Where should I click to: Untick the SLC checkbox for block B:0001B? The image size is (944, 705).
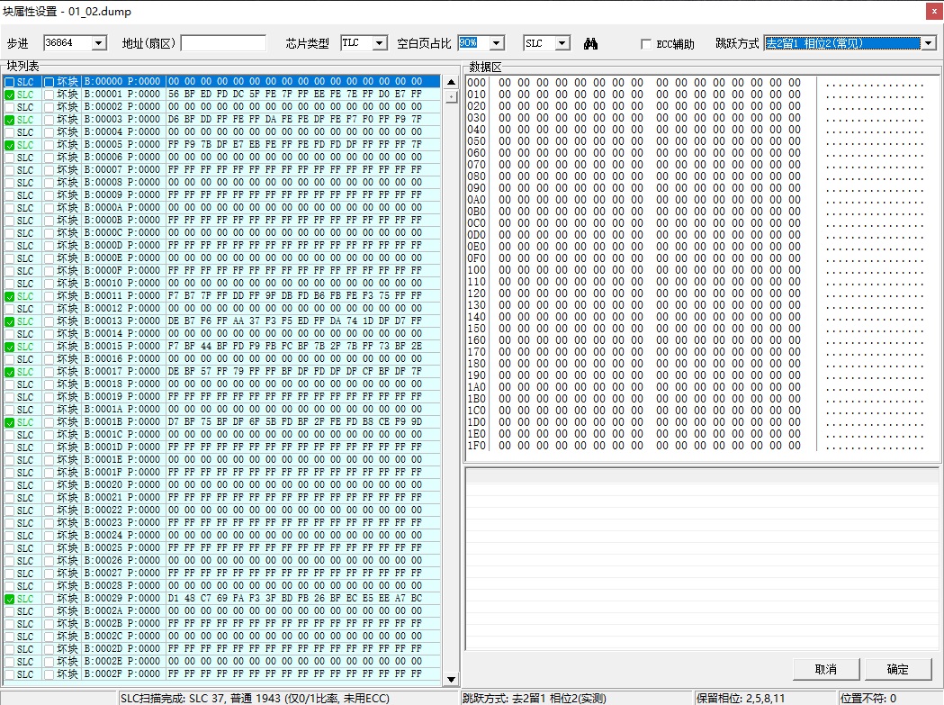point(10,422)
